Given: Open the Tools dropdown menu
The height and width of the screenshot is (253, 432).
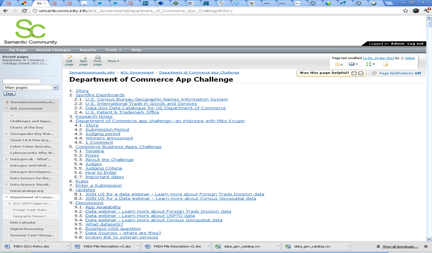Looking at the screenshot, I should [x=113, y=50].
